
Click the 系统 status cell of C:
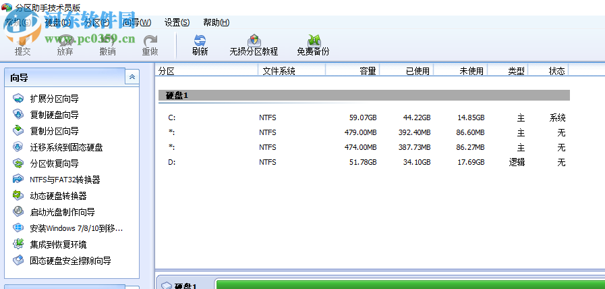(x=558, y=118)
